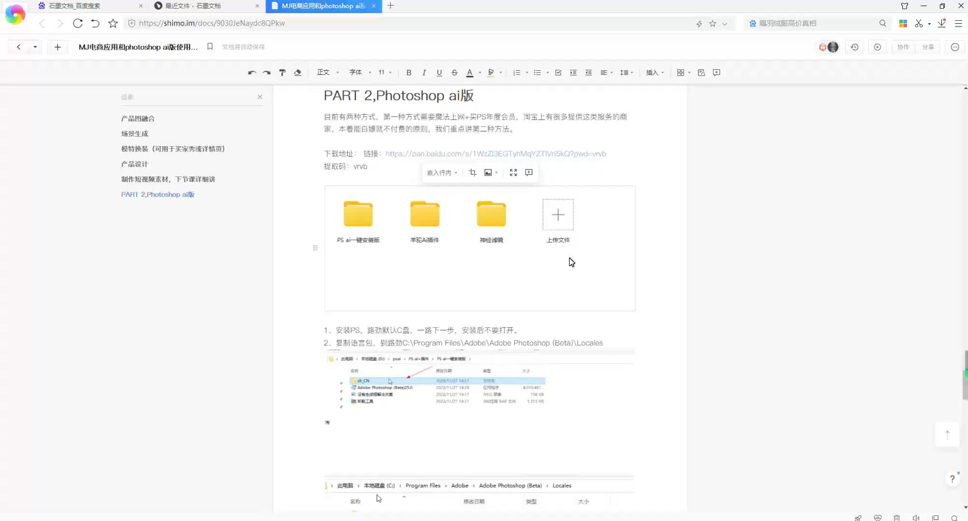Viewport: 968px width, 521px height.
Task: Jump to 产品图融合 in the outline
Action: pos(138,119)
